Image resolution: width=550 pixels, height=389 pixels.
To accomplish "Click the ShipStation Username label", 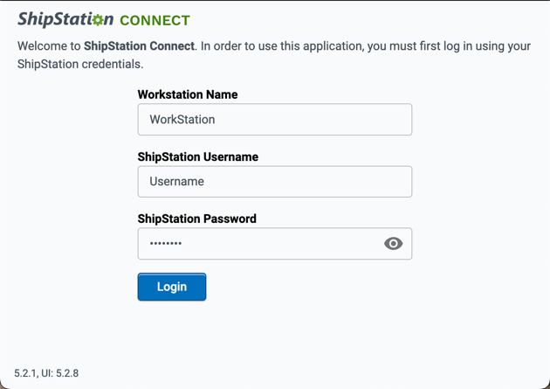I will (x=198, y=156).
